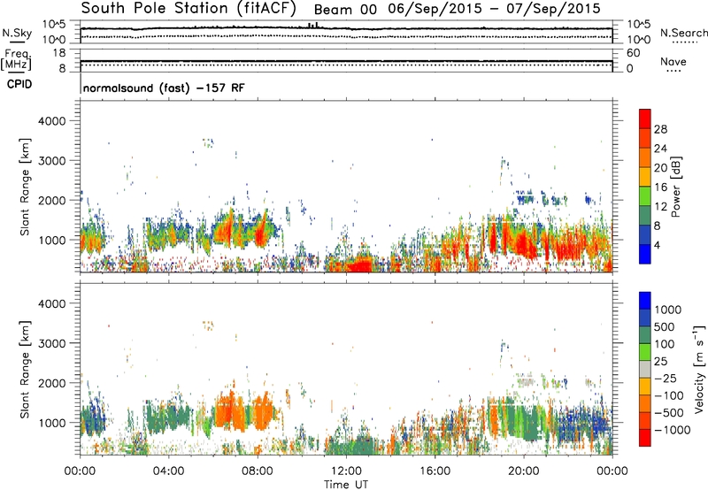
Task: Click the red bottom segment of the velocity colorbar
Action: click(x=645, y=438)
